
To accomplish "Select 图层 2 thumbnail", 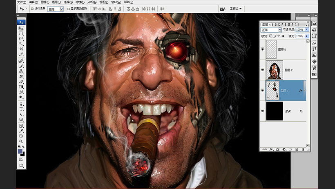I will point(274,70).
